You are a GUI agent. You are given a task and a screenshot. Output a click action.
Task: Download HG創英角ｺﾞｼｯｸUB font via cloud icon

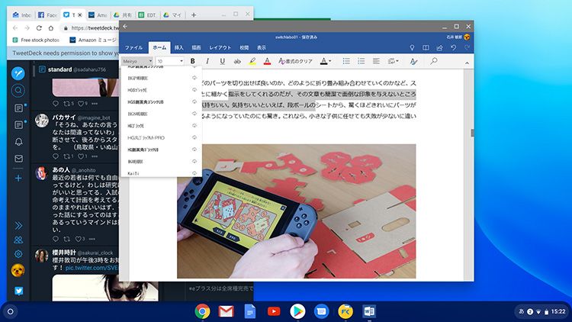tap(194, 150)
